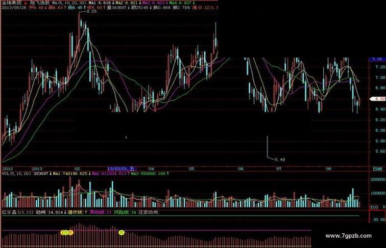This screenshot has width=386, height=248.
Task: Click the lone yellow smiley signal icon
Action: point(122,232)
